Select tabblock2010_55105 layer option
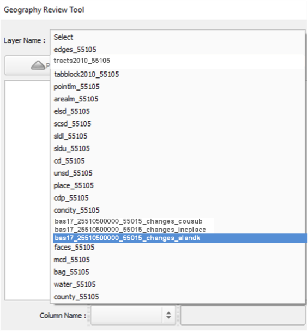Screen dimensions: 308x331 [x=178, y=74]
